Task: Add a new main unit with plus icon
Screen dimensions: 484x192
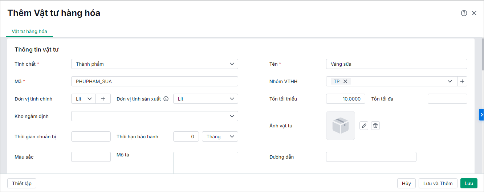Action: (x=103, y=99)
